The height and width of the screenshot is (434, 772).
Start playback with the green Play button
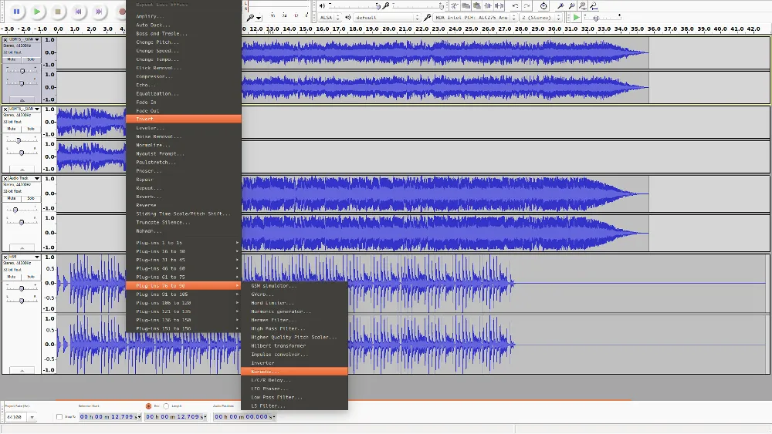coord(37,12)
